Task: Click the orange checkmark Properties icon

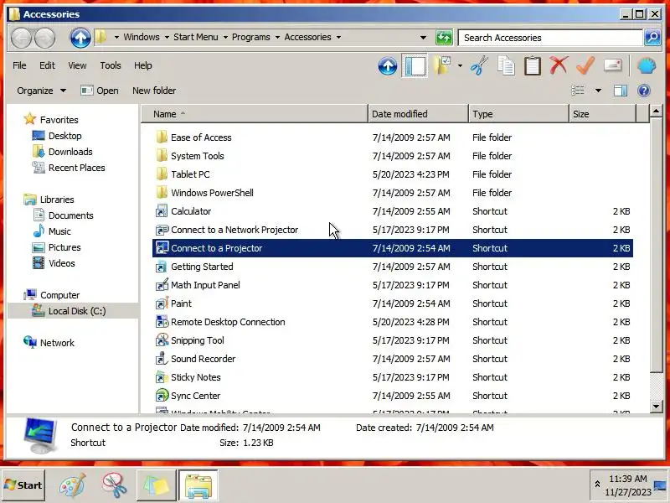Action: pyautogui.click(x=585, y=65)
